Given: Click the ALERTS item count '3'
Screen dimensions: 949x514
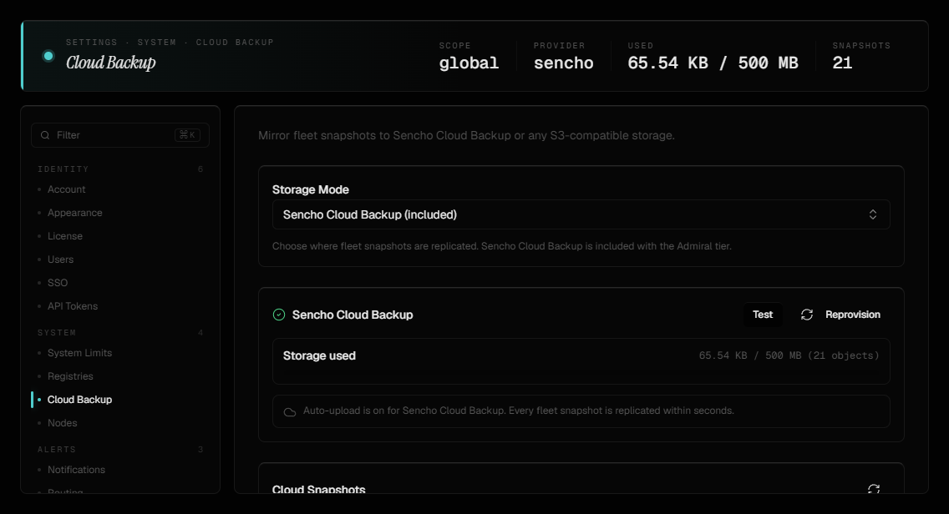Looking at the screenshot, I should (x=200, y=449).
